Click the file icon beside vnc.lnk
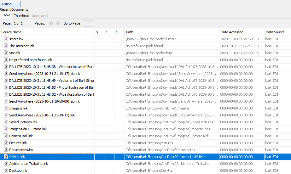Viewport: 291px width, 174px height. tap(6, 53)
